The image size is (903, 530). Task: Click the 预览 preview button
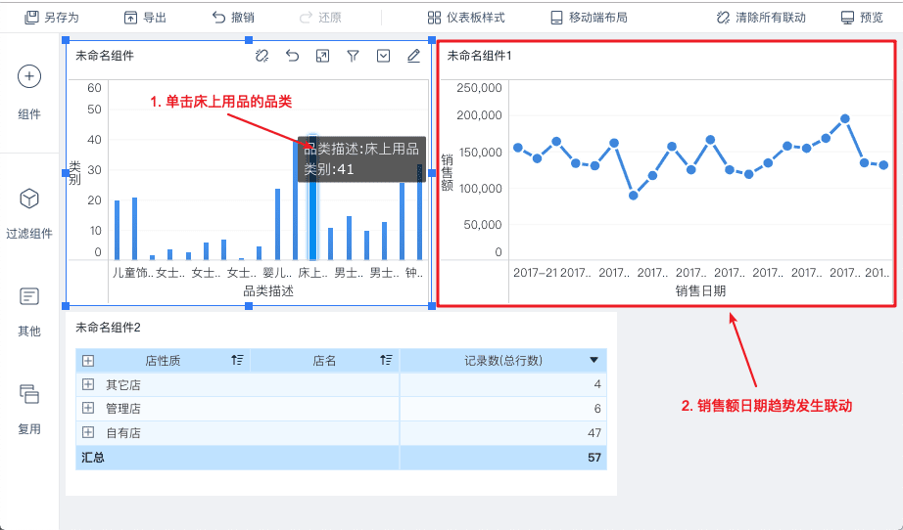[x=862, y=18]
